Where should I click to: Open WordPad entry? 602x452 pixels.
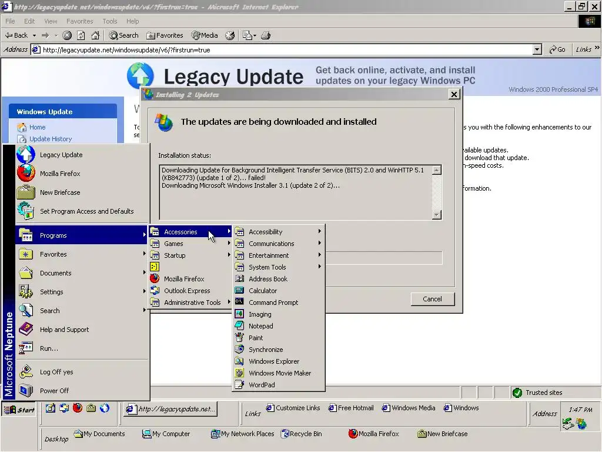[x=279, y=385]
